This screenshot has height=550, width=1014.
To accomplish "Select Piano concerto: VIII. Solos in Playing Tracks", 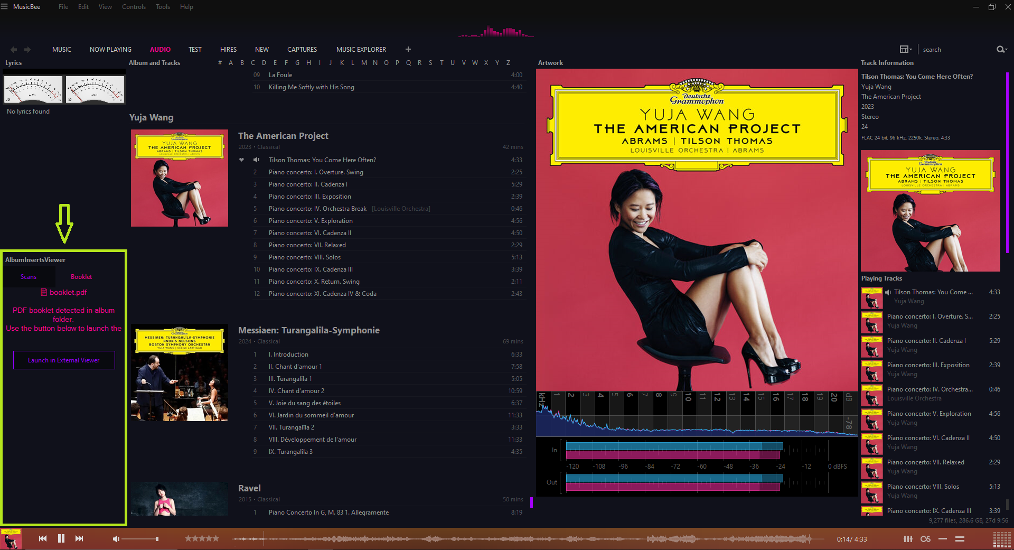I will coord(931,491).
